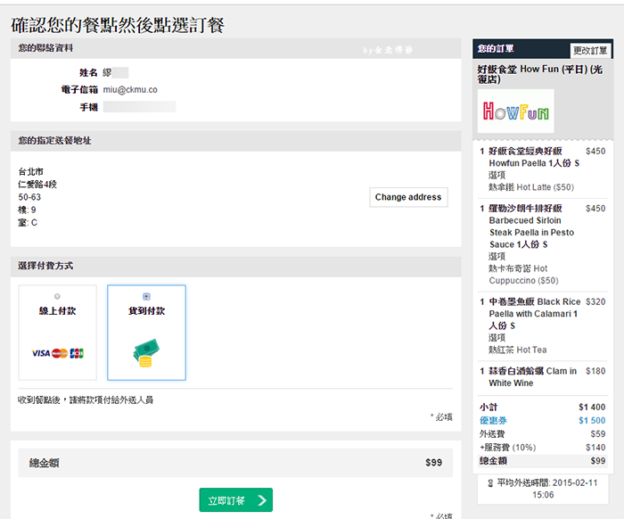Select the 線上付款 radio button

57,297
